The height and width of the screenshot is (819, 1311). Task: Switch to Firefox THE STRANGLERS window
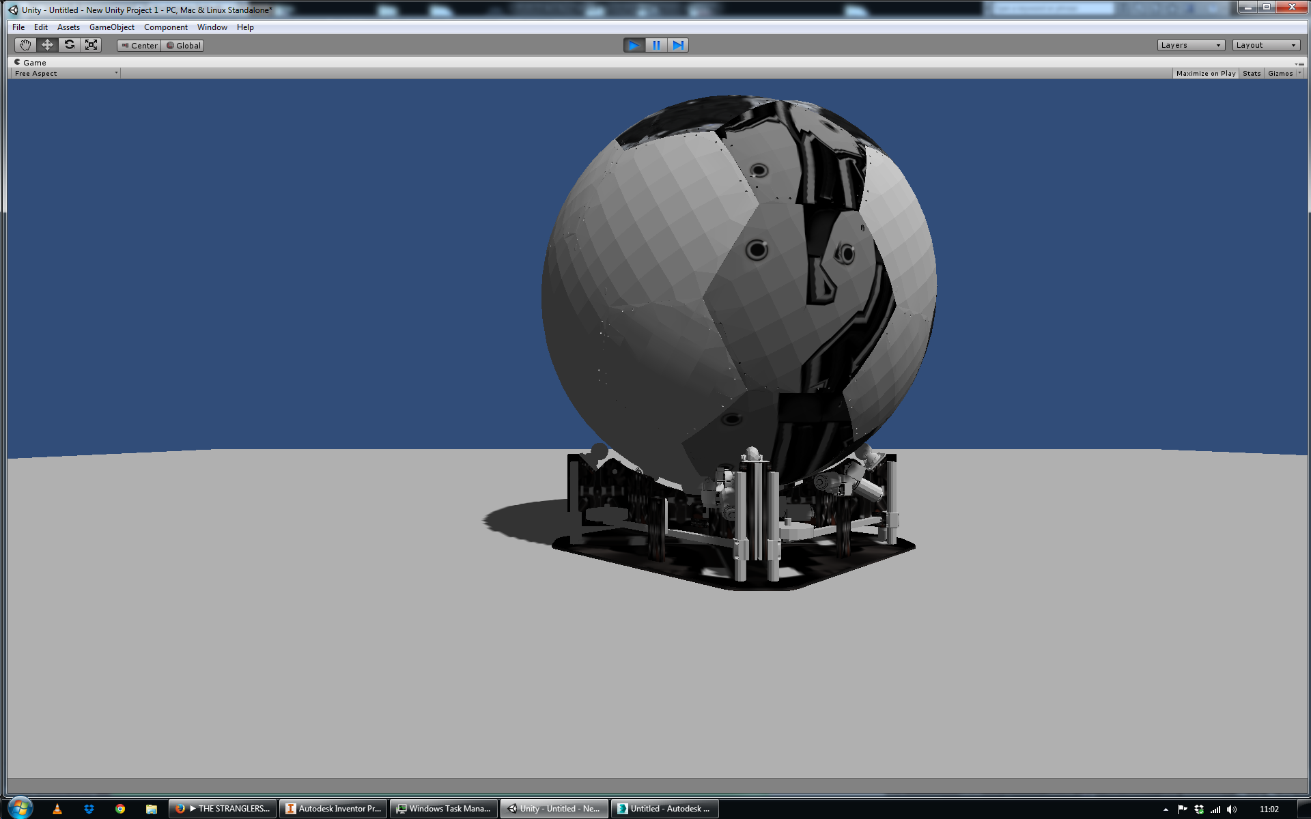click(223, 809)
